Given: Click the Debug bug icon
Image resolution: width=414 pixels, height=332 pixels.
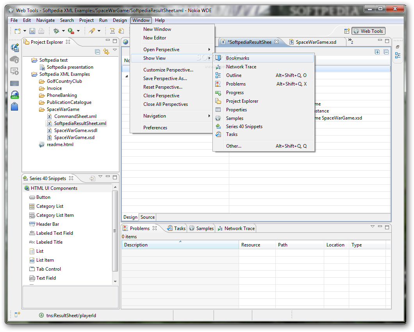Looking at the screenshot, I should 56,31.
